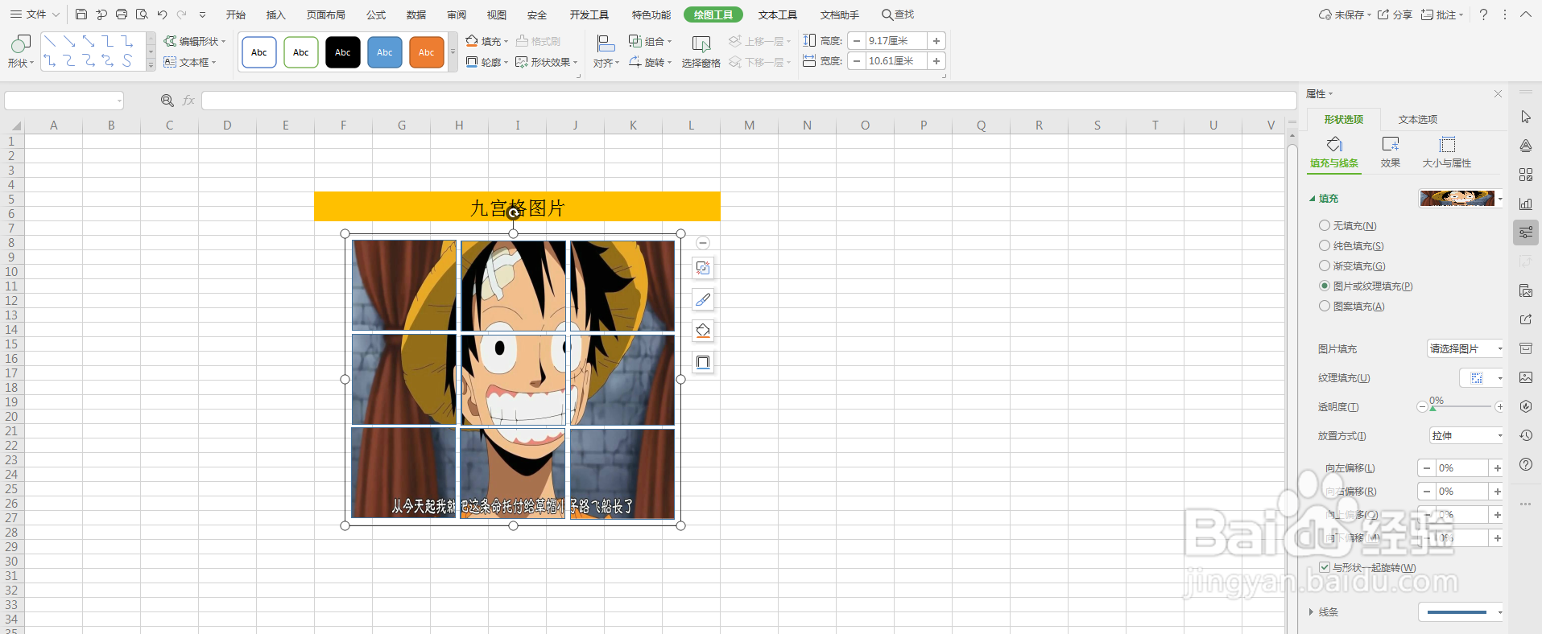Open the 组合 group dropdown
The width and height of the screenshot is (1542, 634).
(650, 41)
